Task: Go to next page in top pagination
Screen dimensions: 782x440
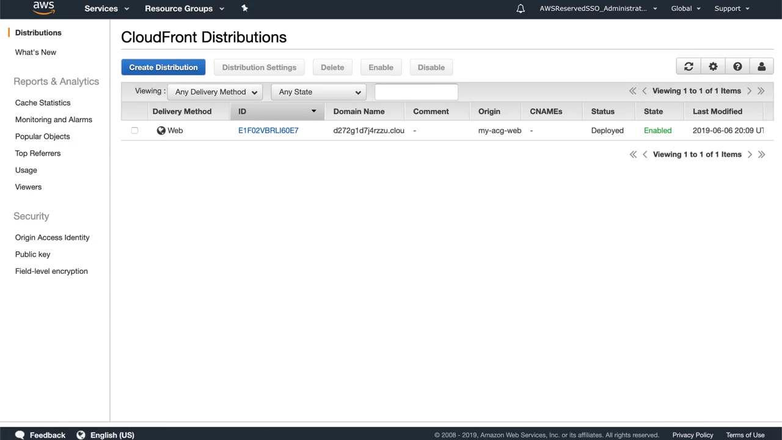Action: 750,91
